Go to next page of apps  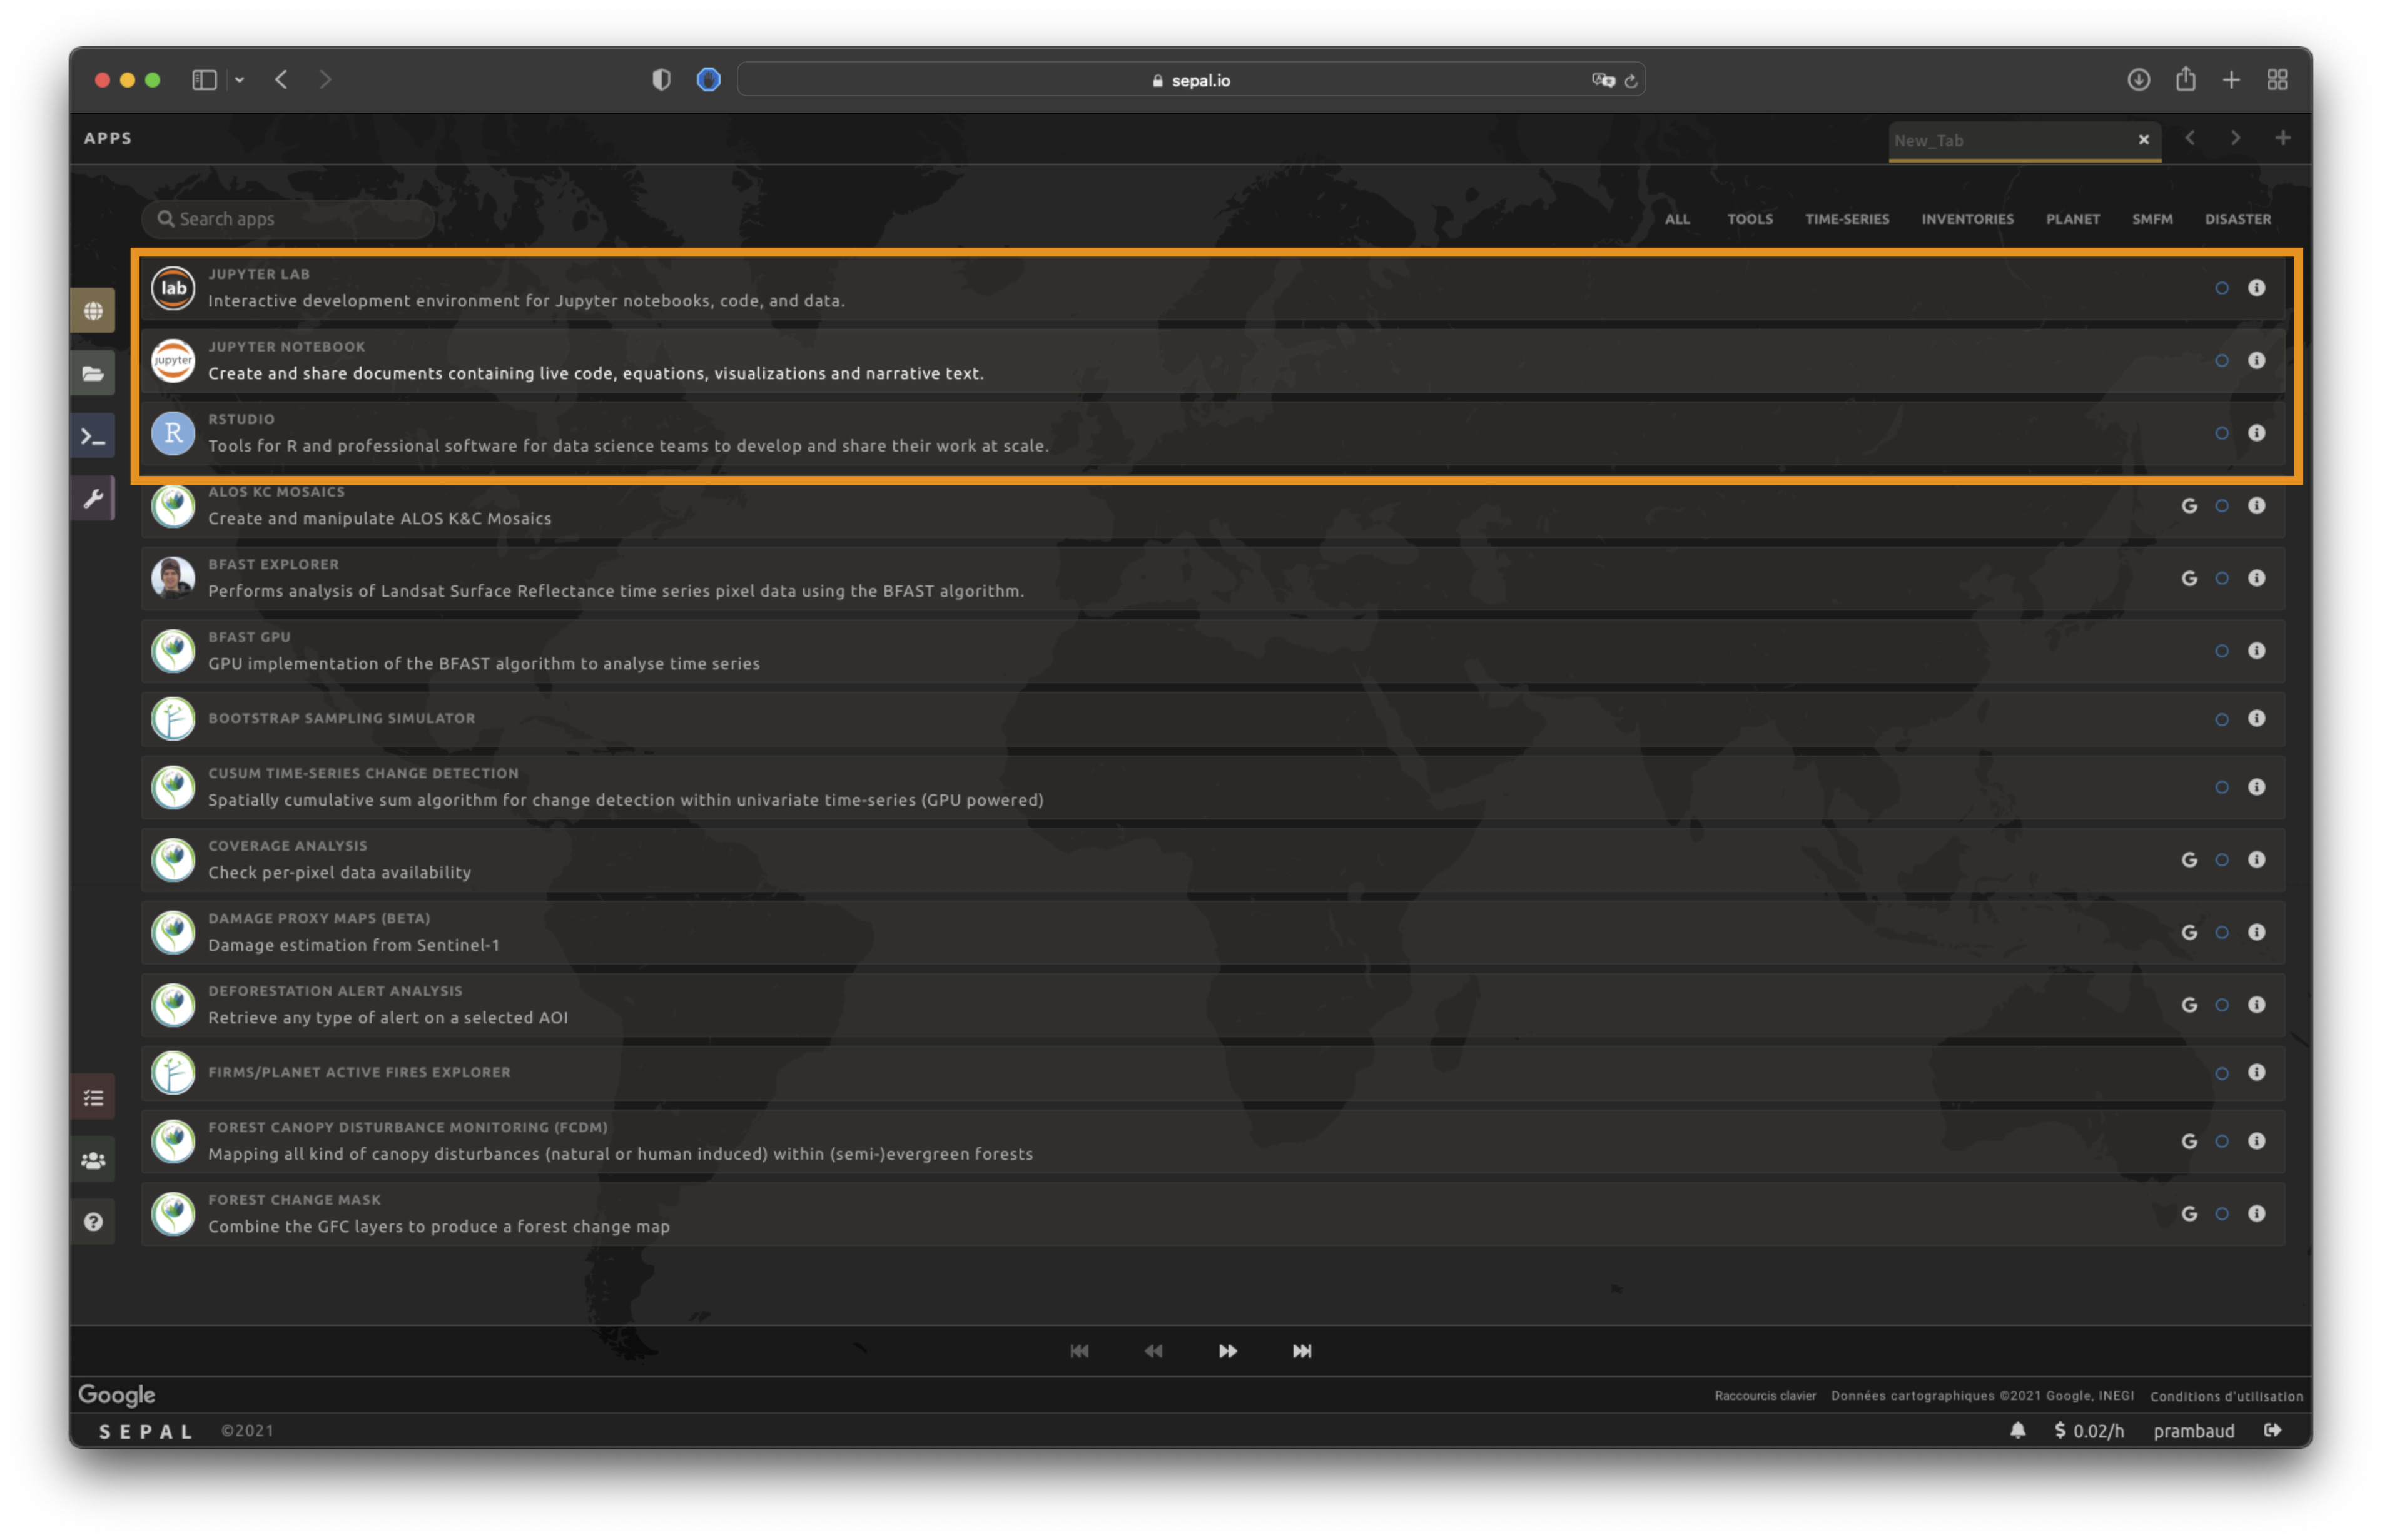click(1227, 1351)
